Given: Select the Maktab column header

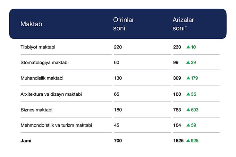Looking at the screenshot, I should click(31, 24).
